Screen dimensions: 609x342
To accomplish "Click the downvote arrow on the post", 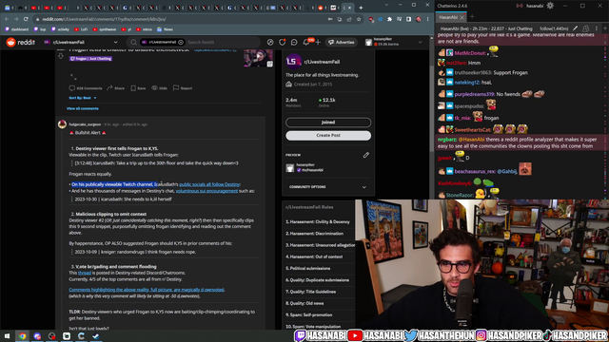I will tap(61, 56).
